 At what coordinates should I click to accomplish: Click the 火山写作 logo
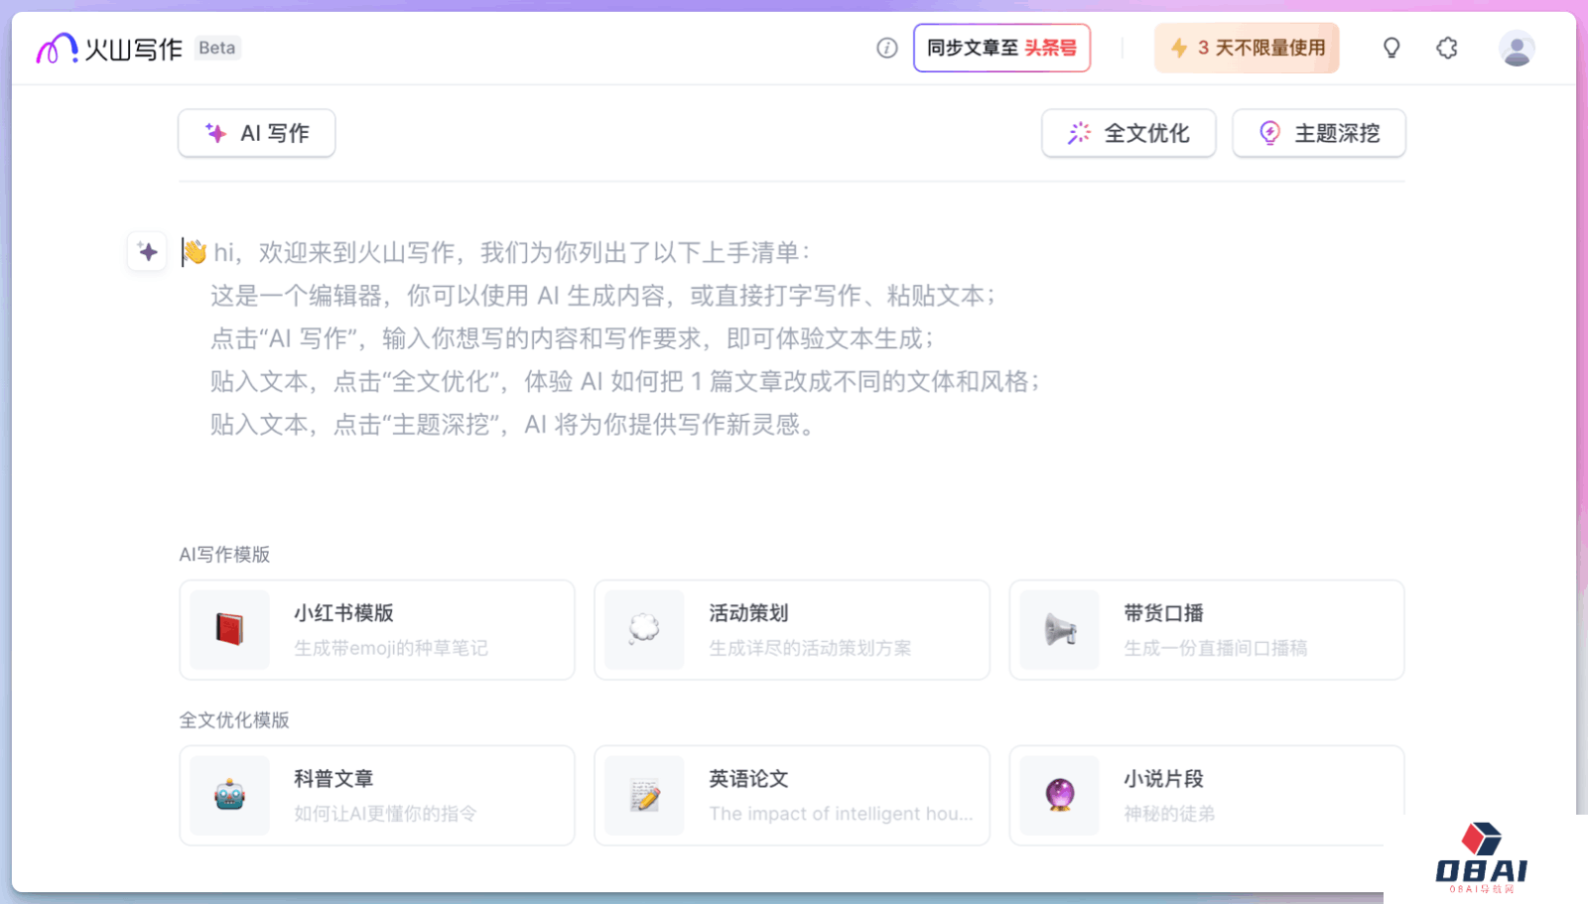point(109,48)
